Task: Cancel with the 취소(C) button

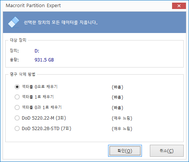Action: tap(167, 151)
